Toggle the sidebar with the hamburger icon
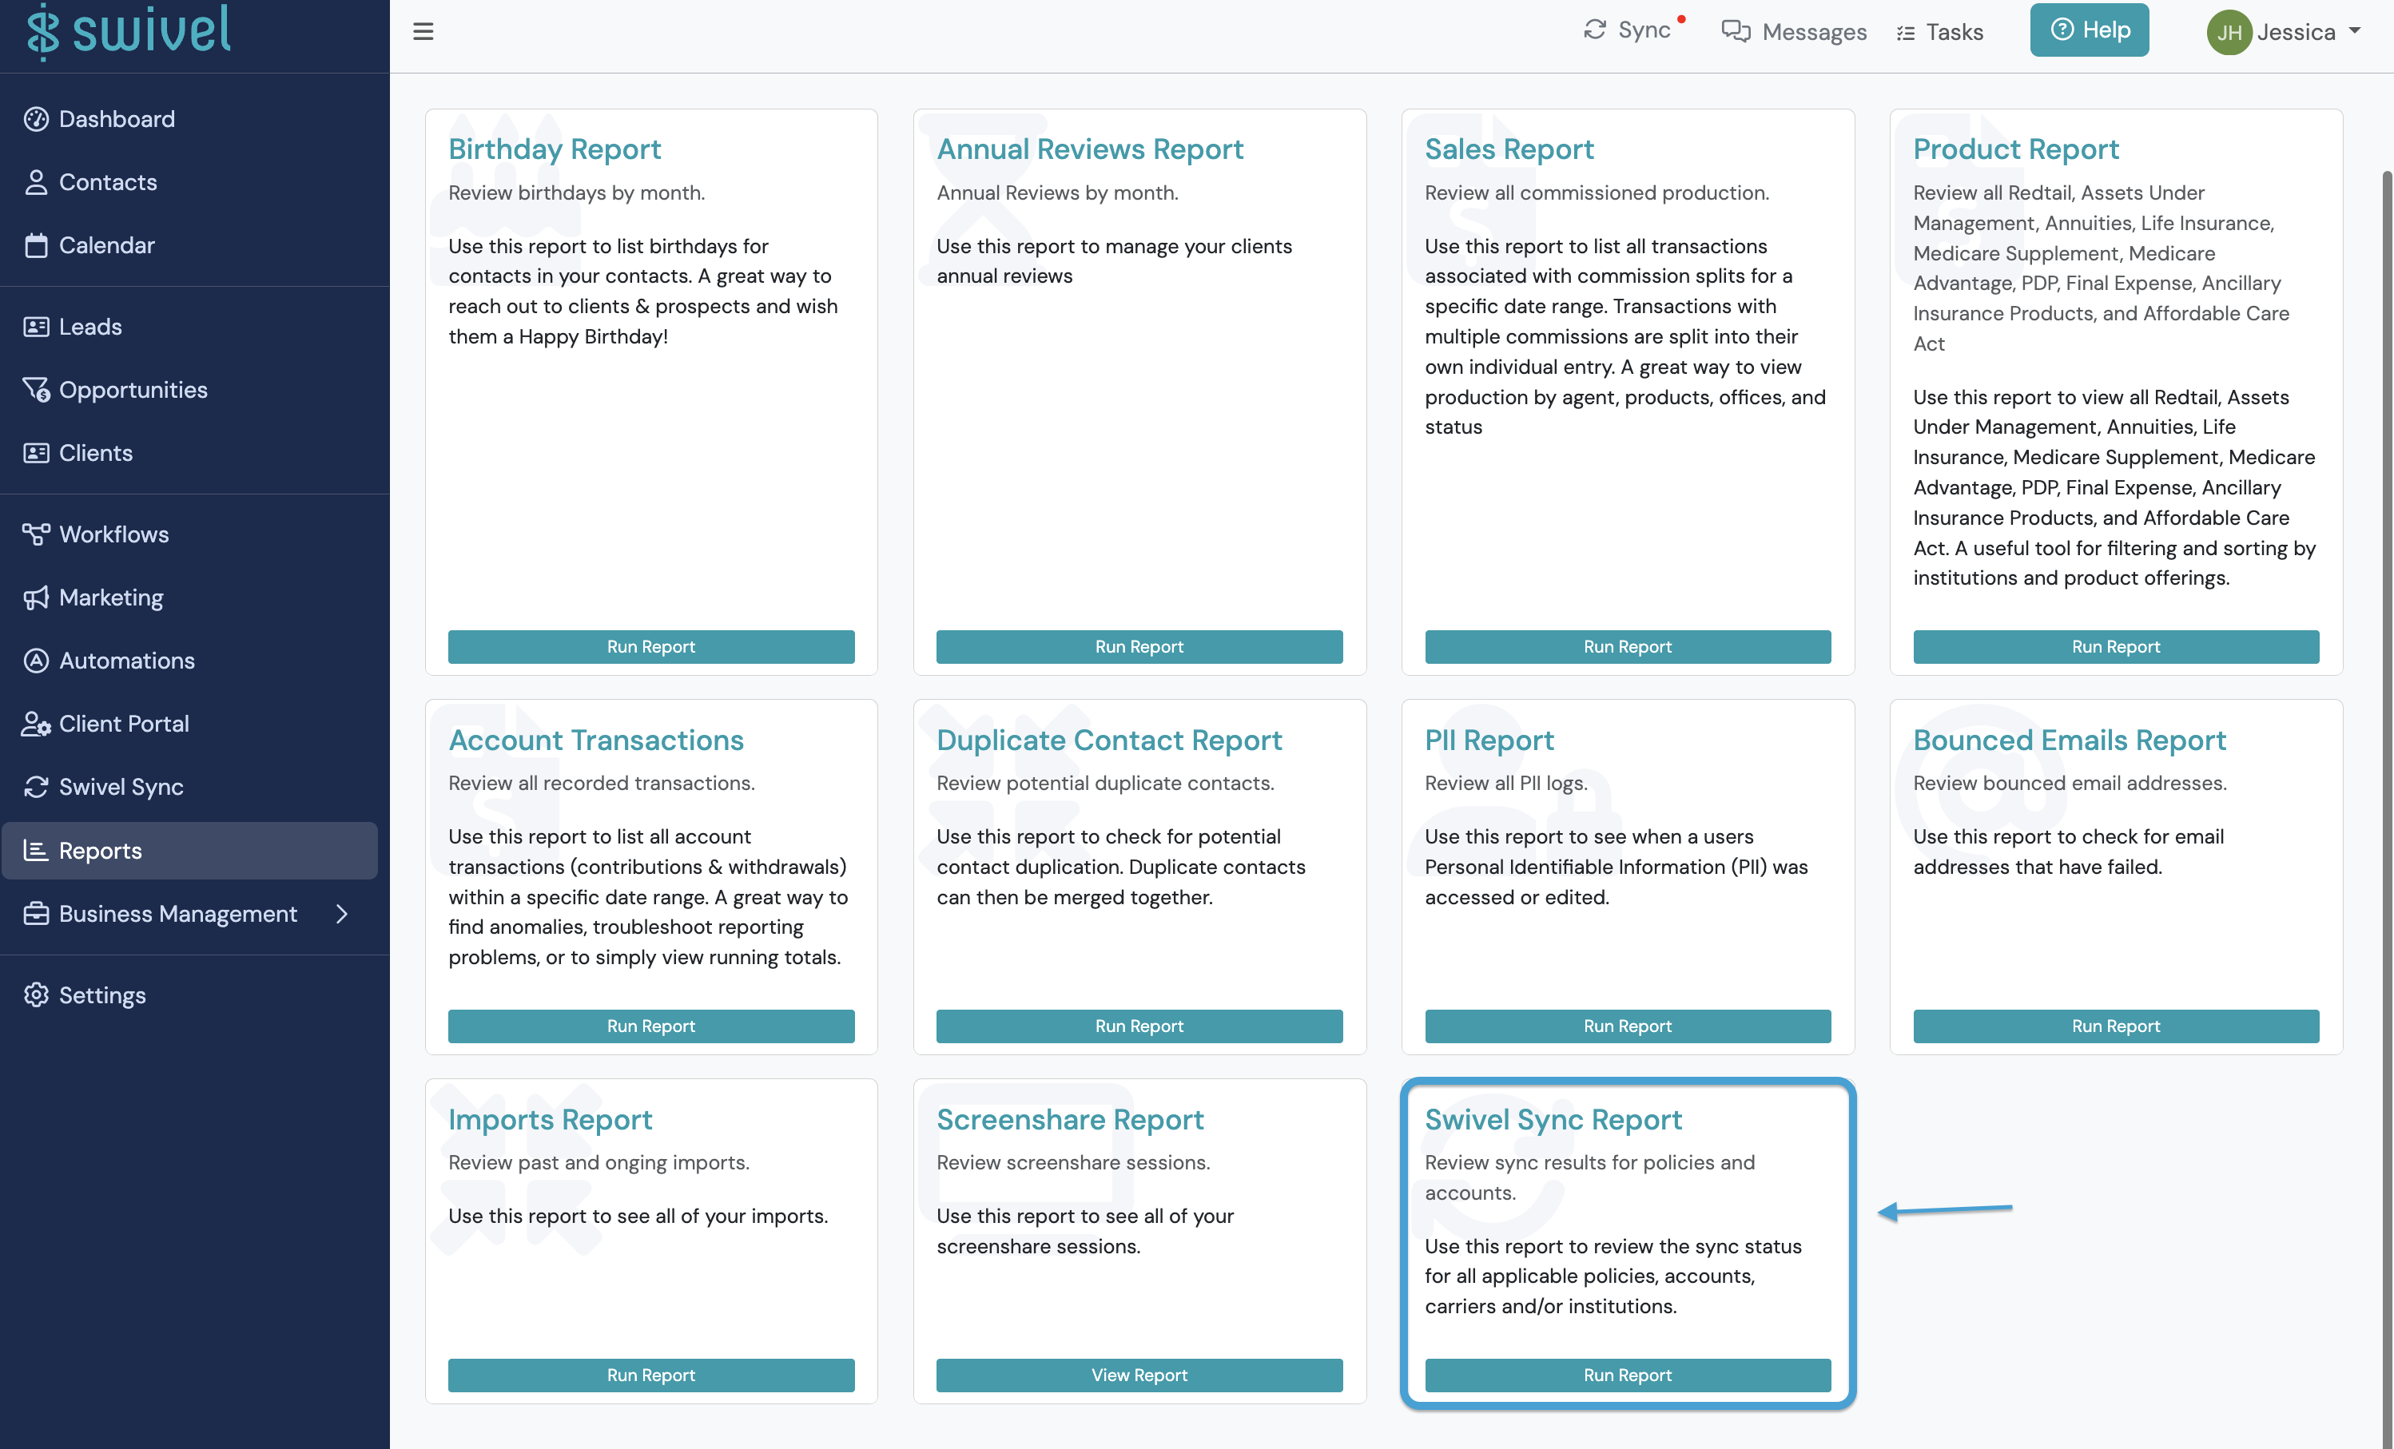The width and height of the screenshot is (2394, 1449). [424, 32]
